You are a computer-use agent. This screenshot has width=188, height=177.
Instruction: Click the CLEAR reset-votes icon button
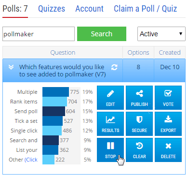click(139, 150)
